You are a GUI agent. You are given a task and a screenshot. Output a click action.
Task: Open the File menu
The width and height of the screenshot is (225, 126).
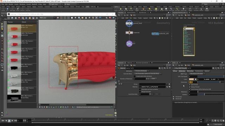[x=3, y=4]
